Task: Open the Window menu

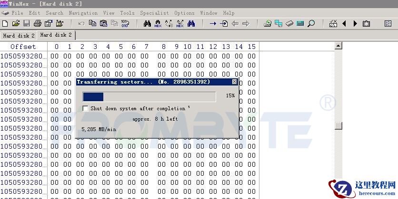Action: pos(209,13)
